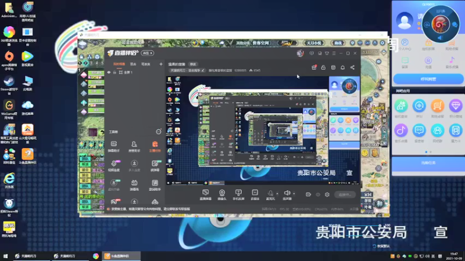Open the phone screen-cast source

tap(238, 195)
